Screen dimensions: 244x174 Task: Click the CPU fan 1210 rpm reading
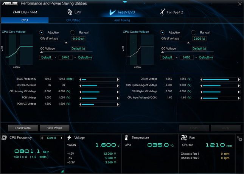219,145
